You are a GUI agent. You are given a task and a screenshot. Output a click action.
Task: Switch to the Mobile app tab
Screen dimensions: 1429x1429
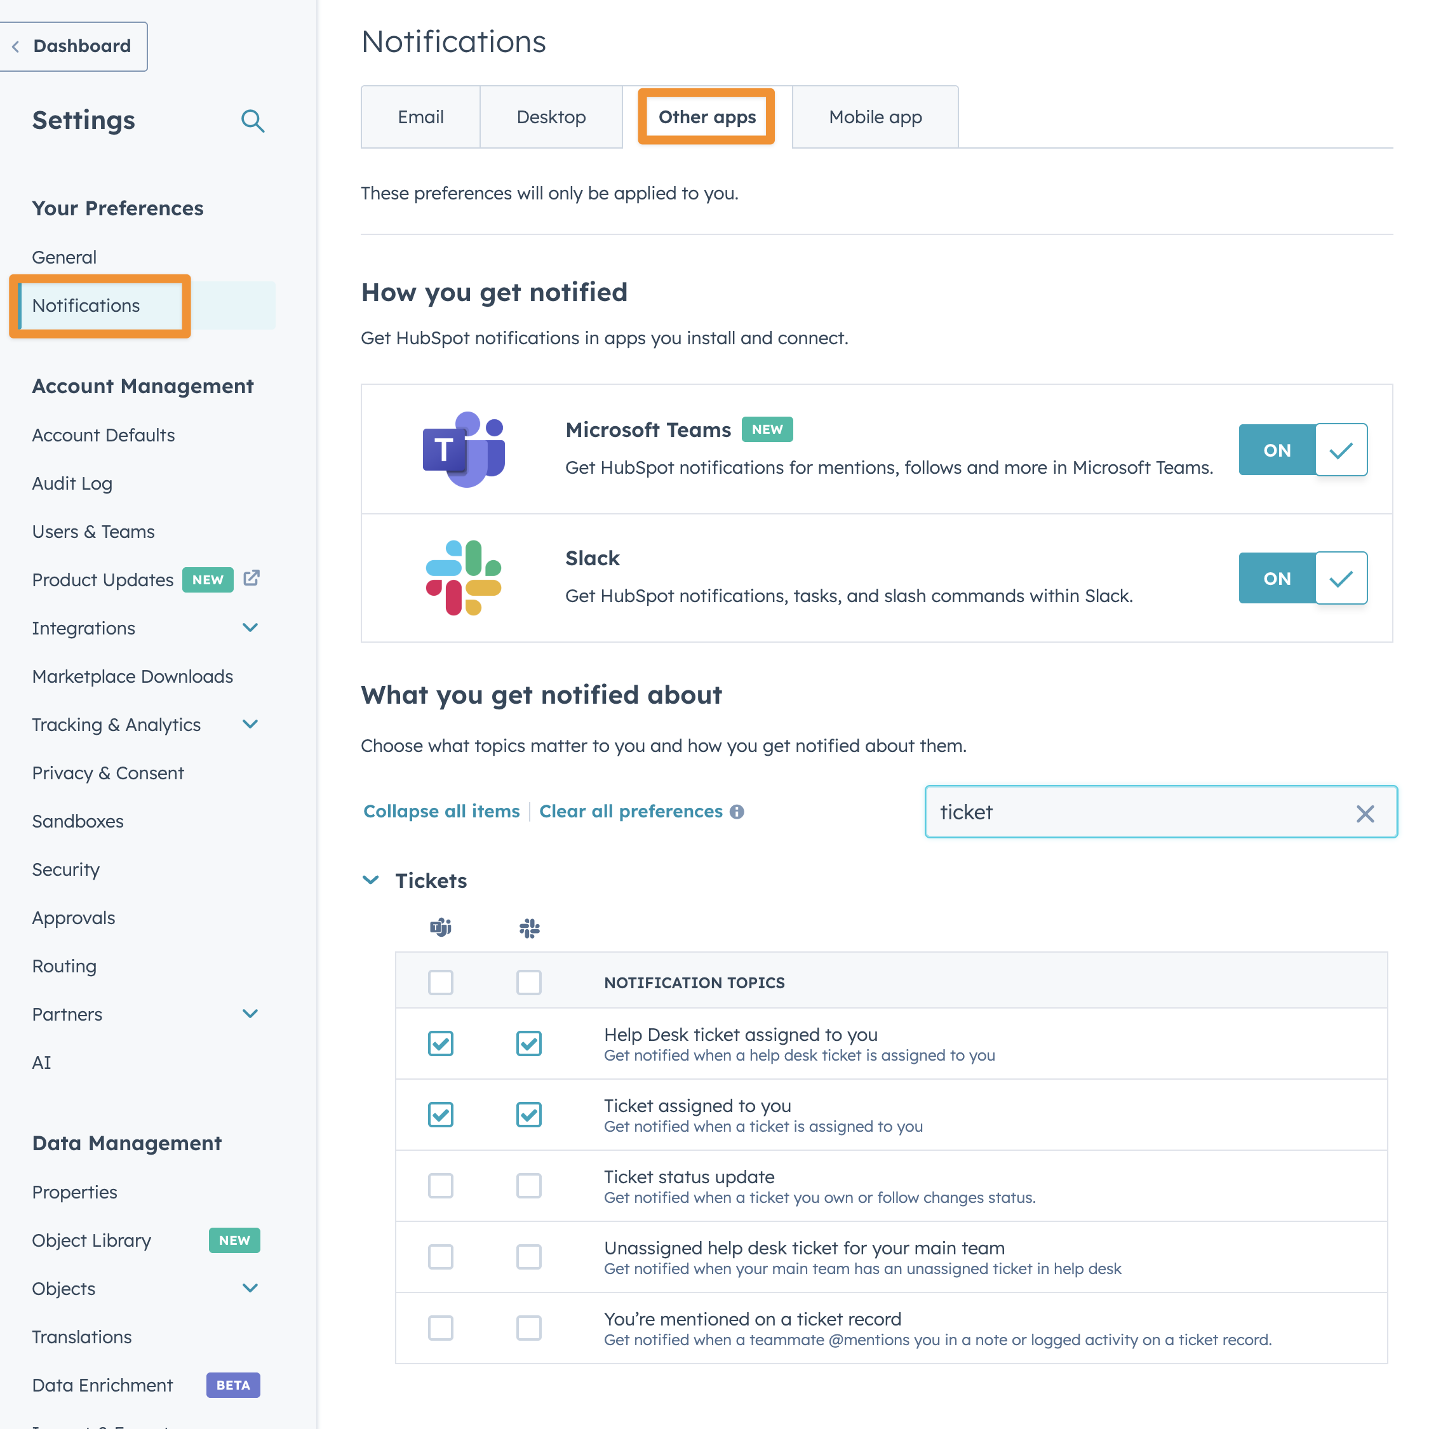[x=875, y=117]
